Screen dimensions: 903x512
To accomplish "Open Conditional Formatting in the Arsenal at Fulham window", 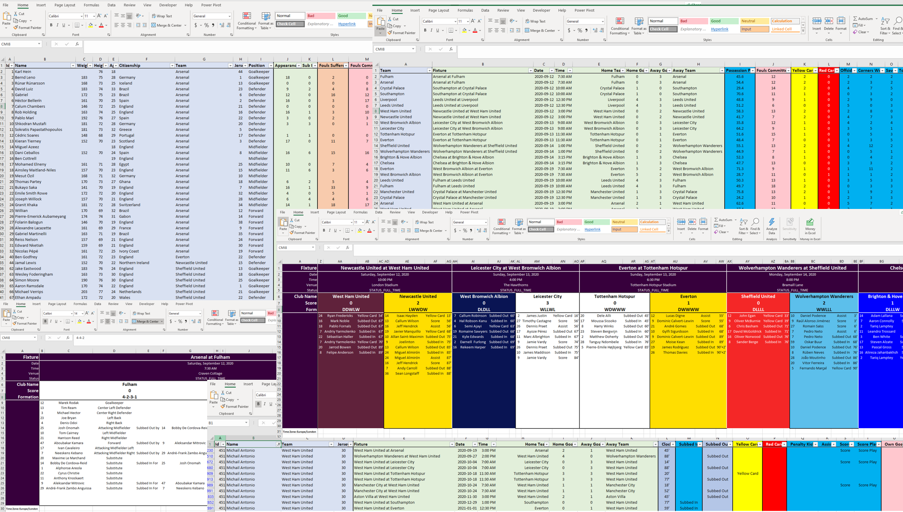I will 215,316.
